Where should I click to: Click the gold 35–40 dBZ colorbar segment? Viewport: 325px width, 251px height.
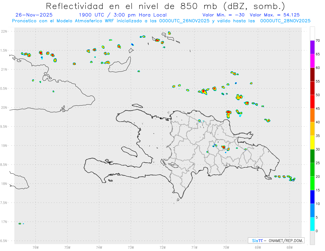[312, 129]
